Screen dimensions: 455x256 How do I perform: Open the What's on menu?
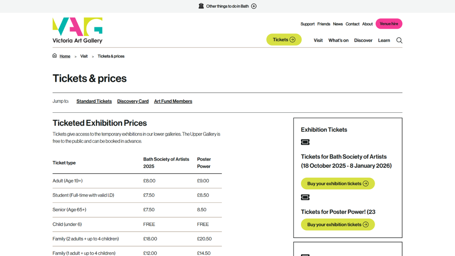click(338, 40)
